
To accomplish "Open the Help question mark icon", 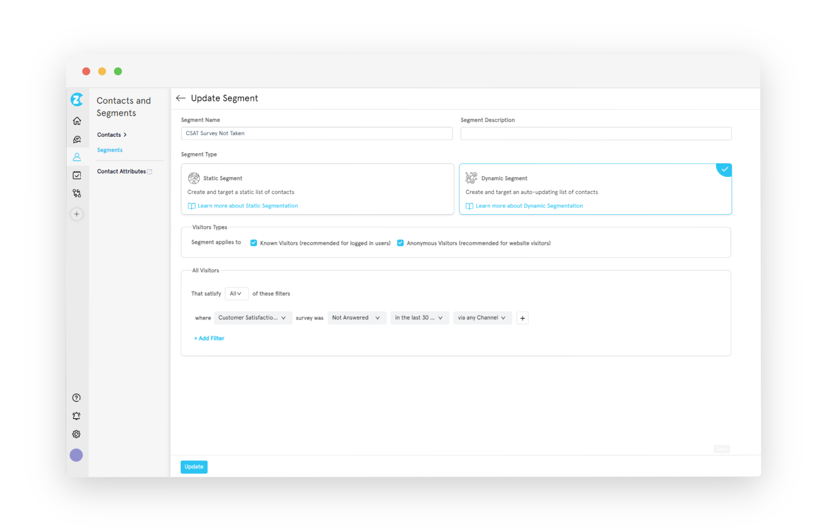I will (76, 398).
